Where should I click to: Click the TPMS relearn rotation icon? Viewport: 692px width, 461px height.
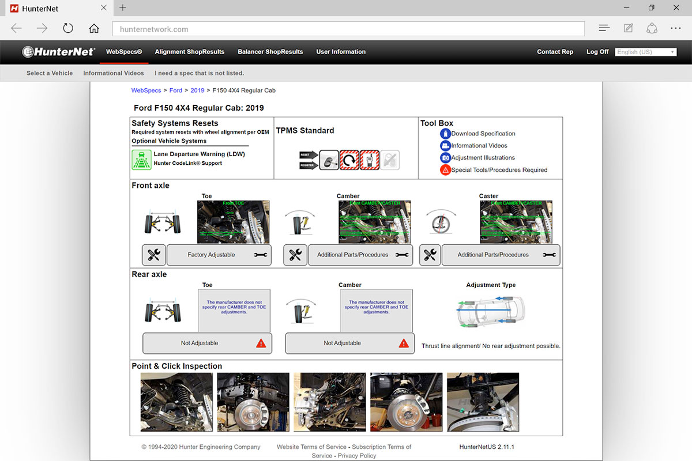tap(349, 160)
